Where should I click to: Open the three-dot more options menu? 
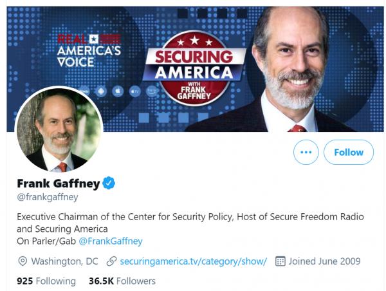pos(306,153)
